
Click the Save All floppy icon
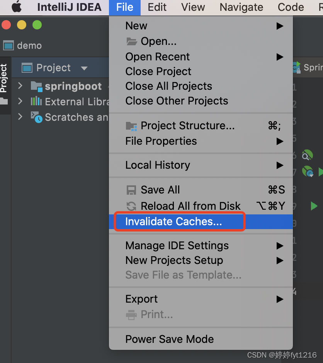131,190
